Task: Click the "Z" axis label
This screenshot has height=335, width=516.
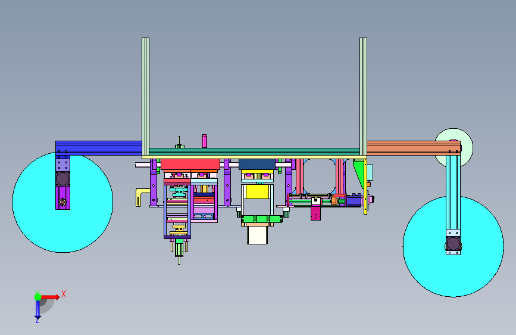Action: 37,321
